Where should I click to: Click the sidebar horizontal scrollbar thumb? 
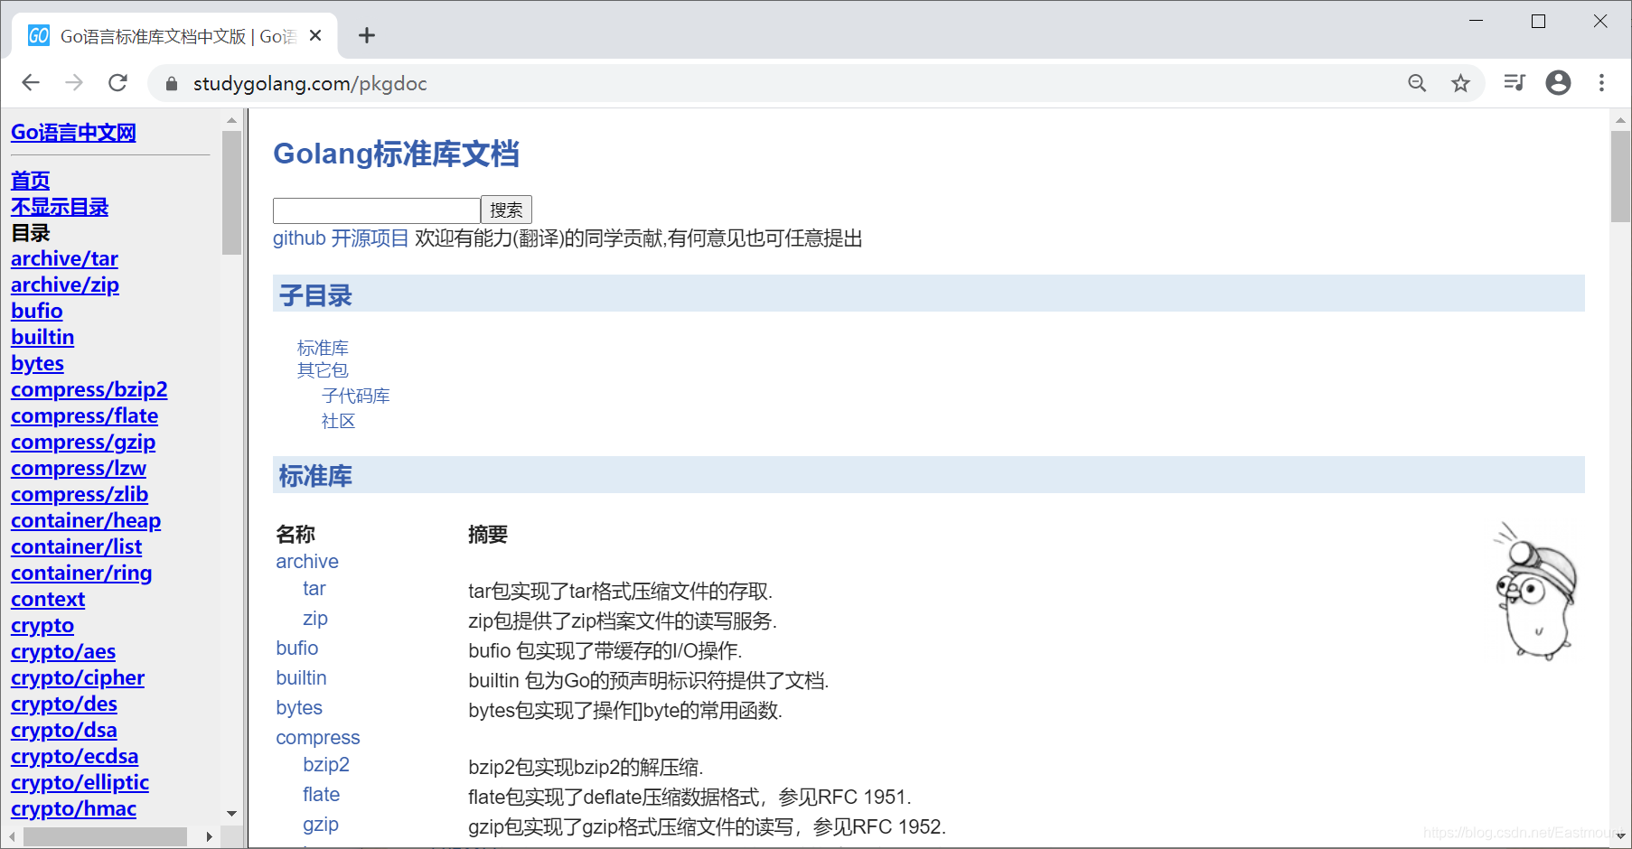[x=105, y=837]
